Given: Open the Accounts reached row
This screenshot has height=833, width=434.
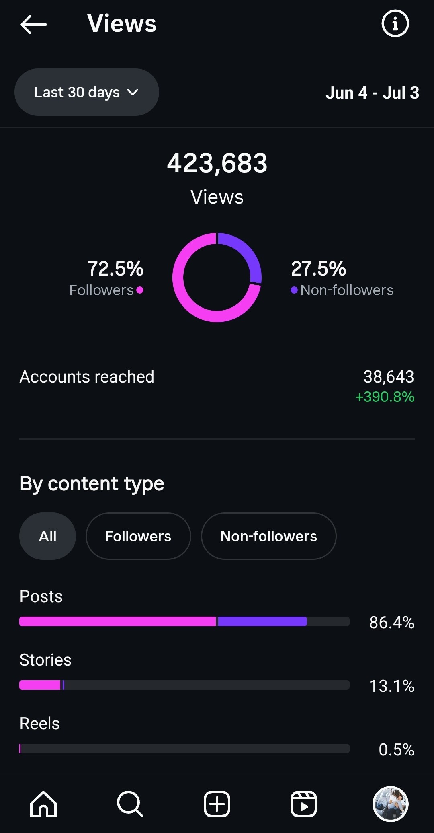Looking at the screenshot, I should tap(217, 386).
